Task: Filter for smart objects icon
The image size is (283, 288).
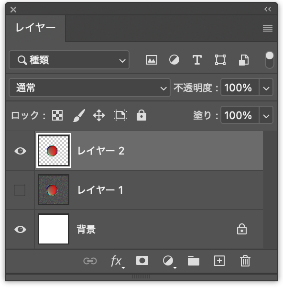Action: (244, 60)
